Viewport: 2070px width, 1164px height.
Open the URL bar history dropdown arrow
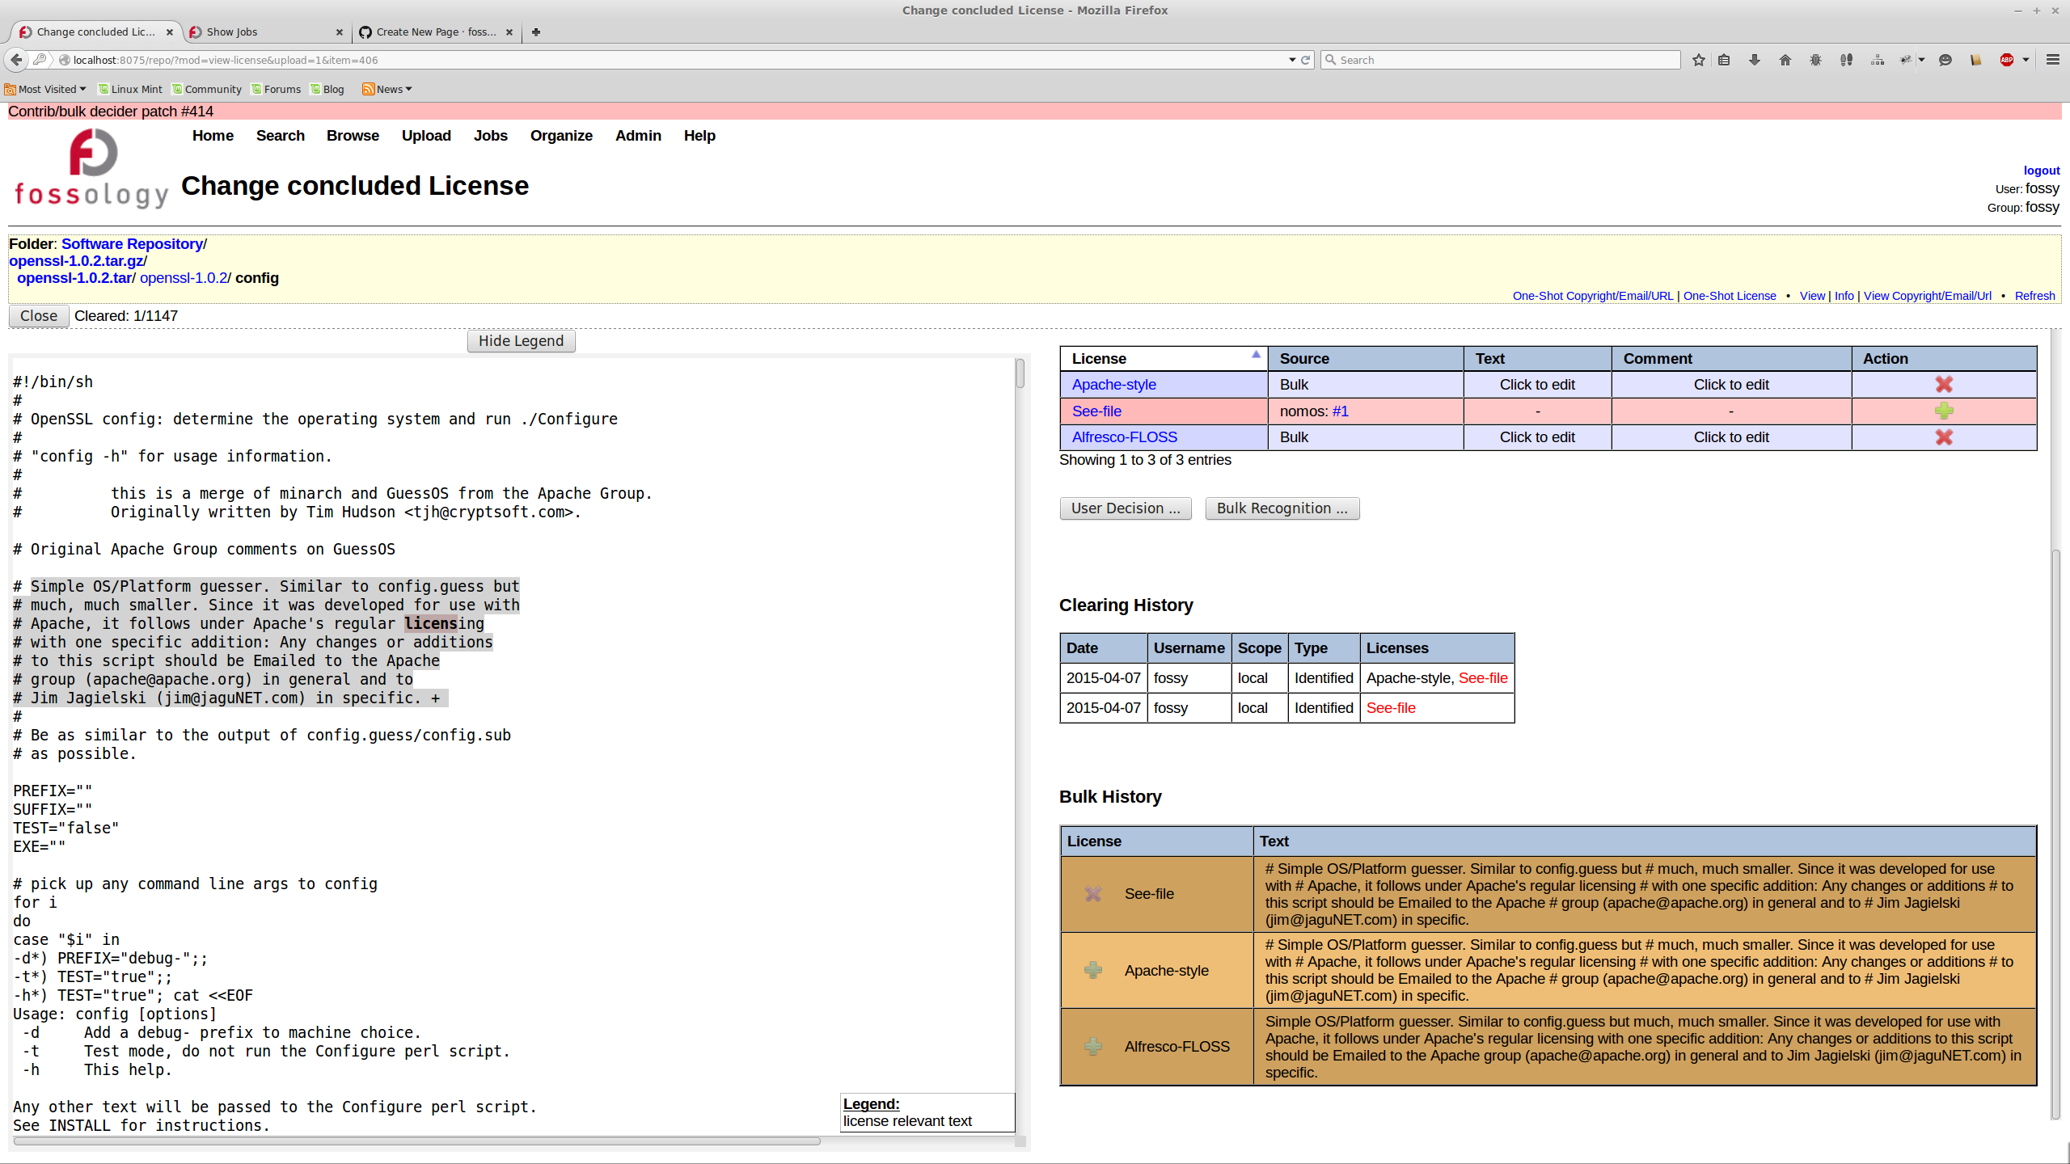point(1291,60)
